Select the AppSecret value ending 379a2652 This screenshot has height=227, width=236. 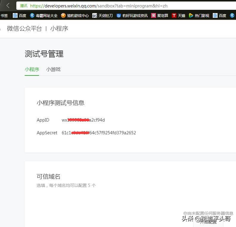tap(99, 133)
